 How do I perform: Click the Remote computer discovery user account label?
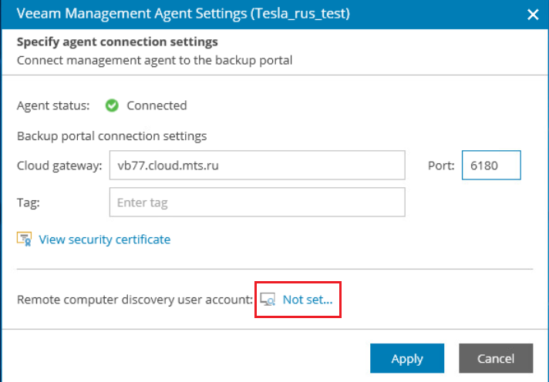[x=135, y=300]
